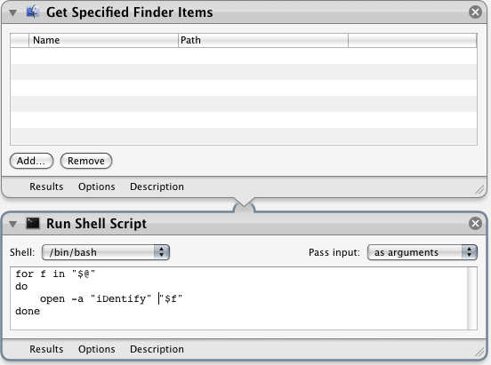
Task: Collapse the Run Shell Script action
Action: click(12, 225)
